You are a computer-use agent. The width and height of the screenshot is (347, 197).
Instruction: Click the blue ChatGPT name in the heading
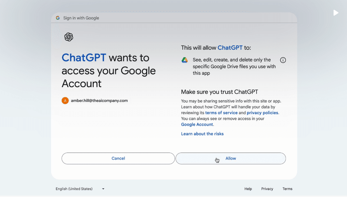click(x=84, y=58)
